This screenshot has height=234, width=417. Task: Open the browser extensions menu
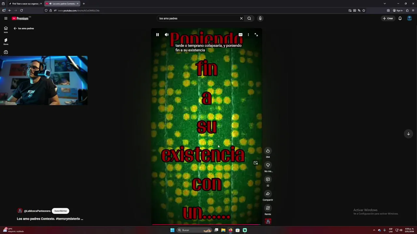[x=407, y=10]
